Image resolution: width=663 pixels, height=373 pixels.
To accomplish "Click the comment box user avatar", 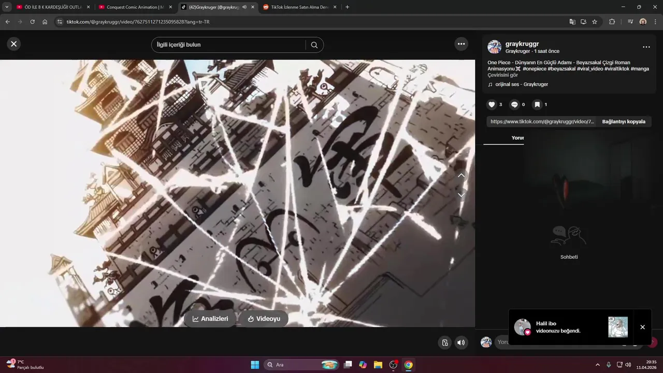I will pos(486,342).
